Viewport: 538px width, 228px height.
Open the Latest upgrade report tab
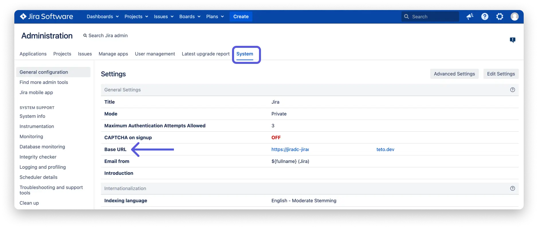coord(206,54)
